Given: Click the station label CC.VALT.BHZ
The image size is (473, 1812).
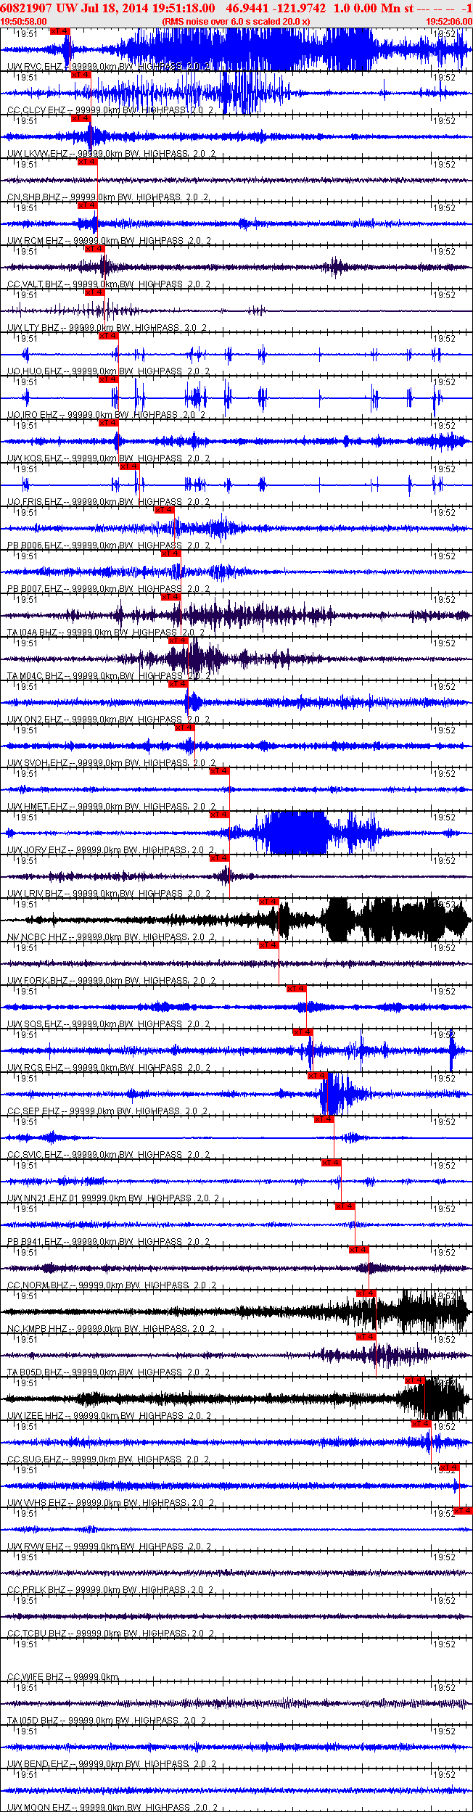Looking at the screenshot, I should coord(36,284).
